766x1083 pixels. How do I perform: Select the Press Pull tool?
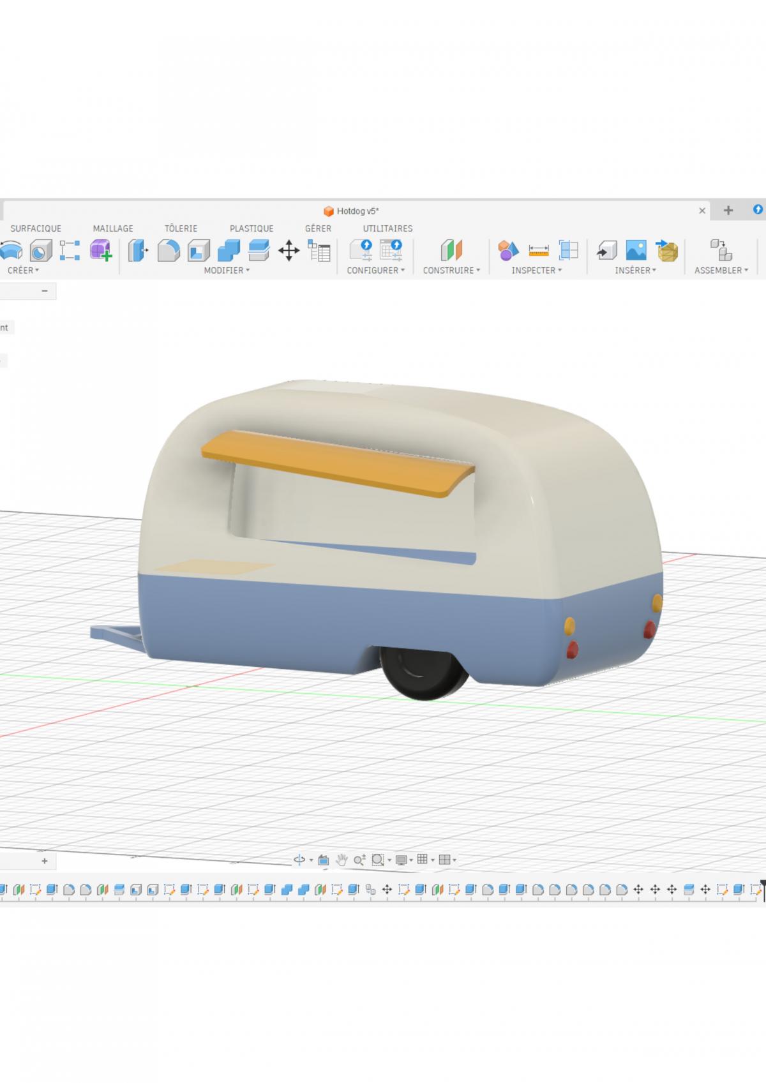point(138,250)
